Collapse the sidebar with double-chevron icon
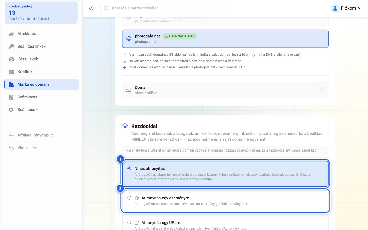This screenshot has height=230, width=368. point(91,8)
